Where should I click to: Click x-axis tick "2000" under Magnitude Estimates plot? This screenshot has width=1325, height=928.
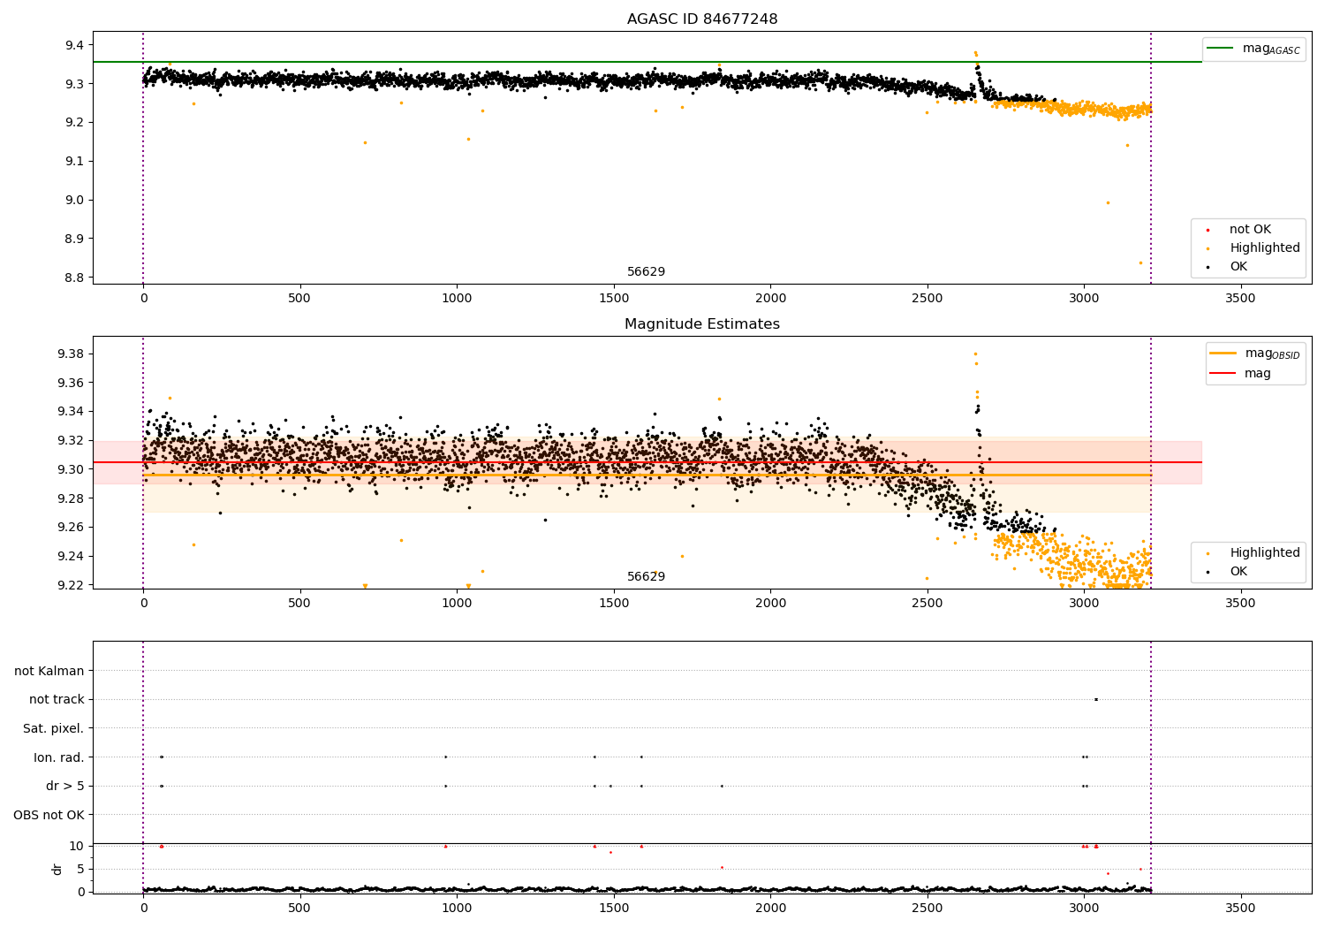(770, 603)
